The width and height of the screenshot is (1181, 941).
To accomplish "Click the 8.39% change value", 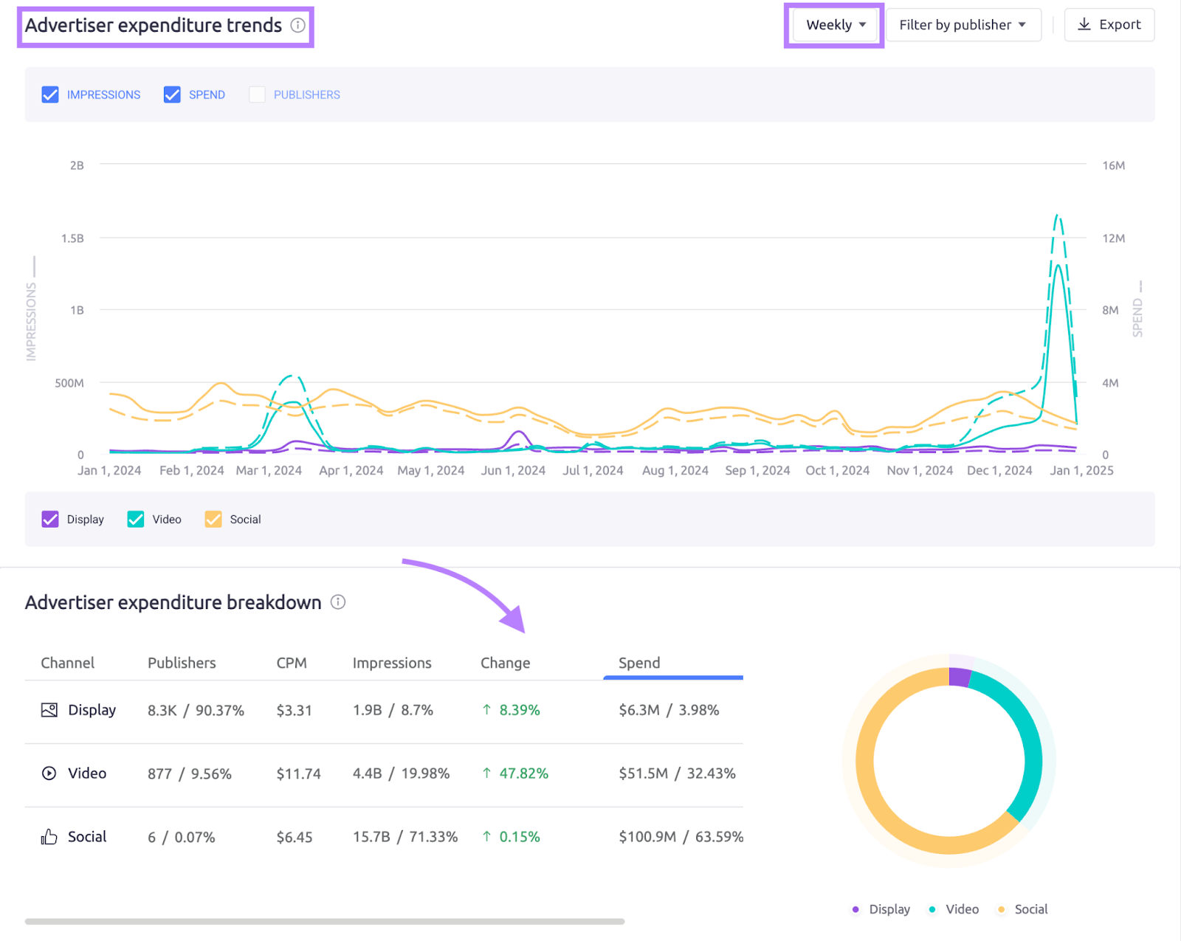I will point(520,710).
